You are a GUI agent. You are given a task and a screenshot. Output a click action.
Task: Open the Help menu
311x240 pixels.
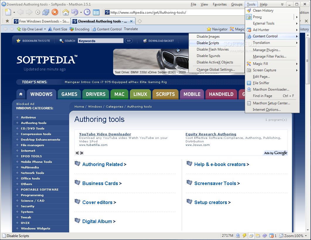click(264, 4)
